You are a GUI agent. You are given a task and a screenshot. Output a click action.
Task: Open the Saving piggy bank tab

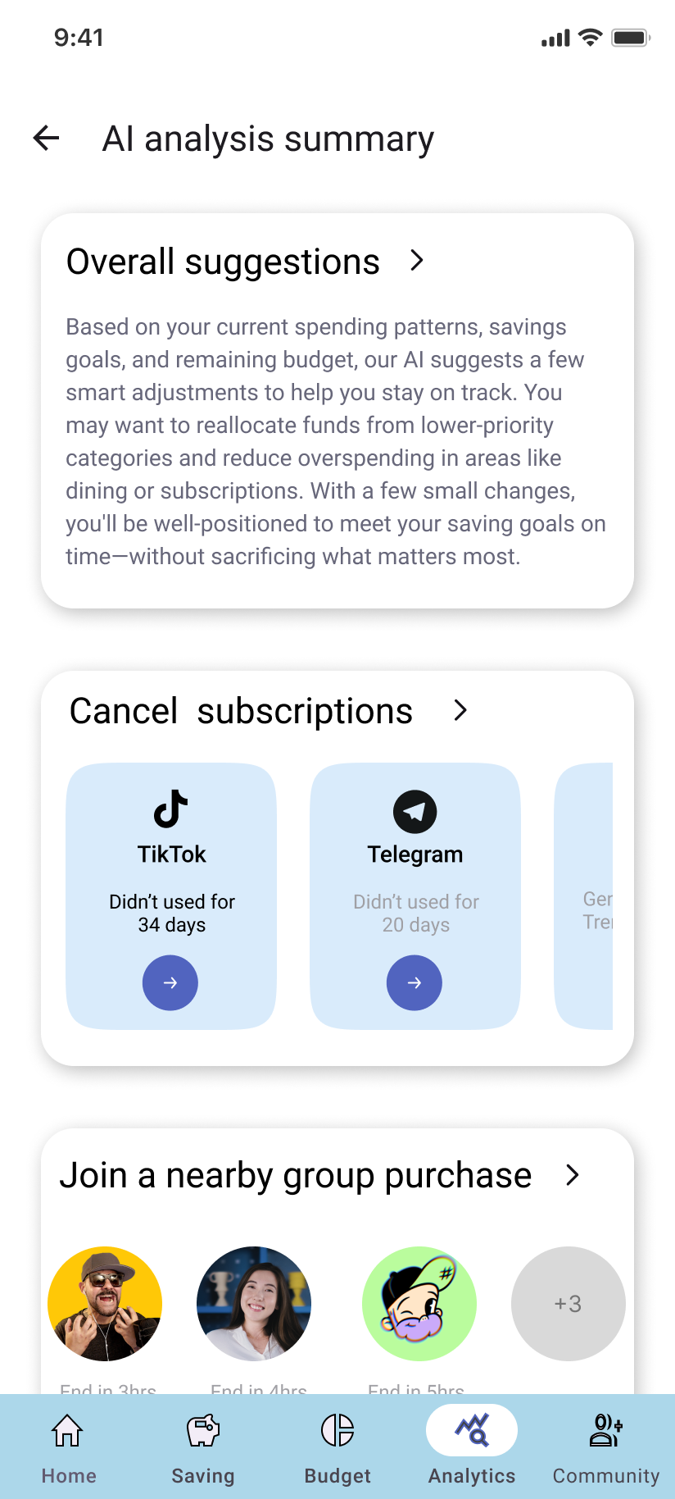[203, 1447]
